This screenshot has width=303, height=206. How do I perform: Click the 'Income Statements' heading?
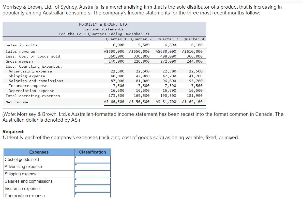[104, 29]
